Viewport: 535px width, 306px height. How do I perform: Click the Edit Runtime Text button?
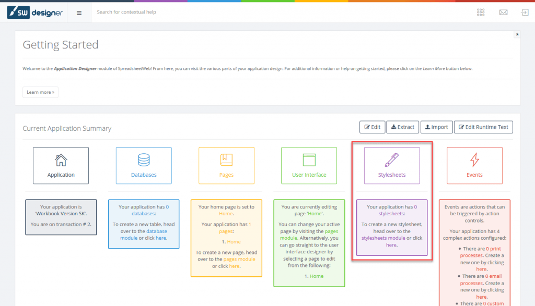[483, 127]
